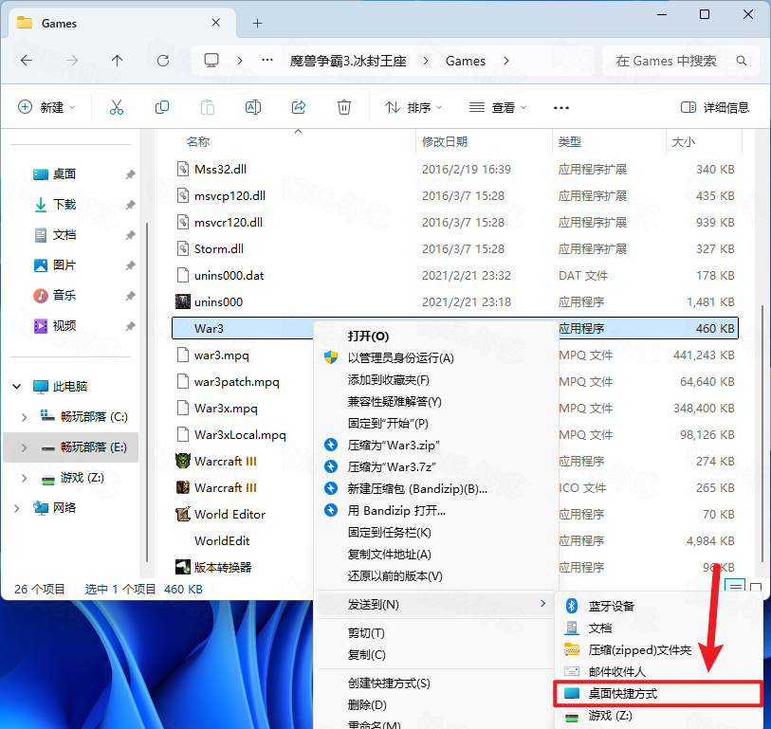771x729 pixels.
Task: Unpin 音乐 using its pin icon
Action: 130,296
